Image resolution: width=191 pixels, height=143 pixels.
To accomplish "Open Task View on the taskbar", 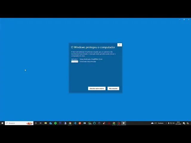I will [x=41, y=123].
